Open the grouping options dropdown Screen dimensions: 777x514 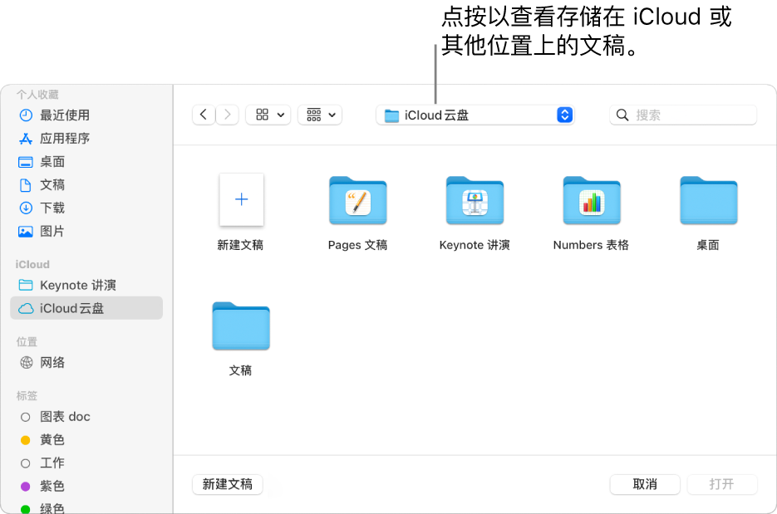point(320,115)
